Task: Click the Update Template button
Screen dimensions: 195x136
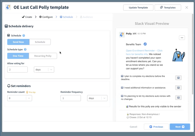Action: [x=138, y=7]
